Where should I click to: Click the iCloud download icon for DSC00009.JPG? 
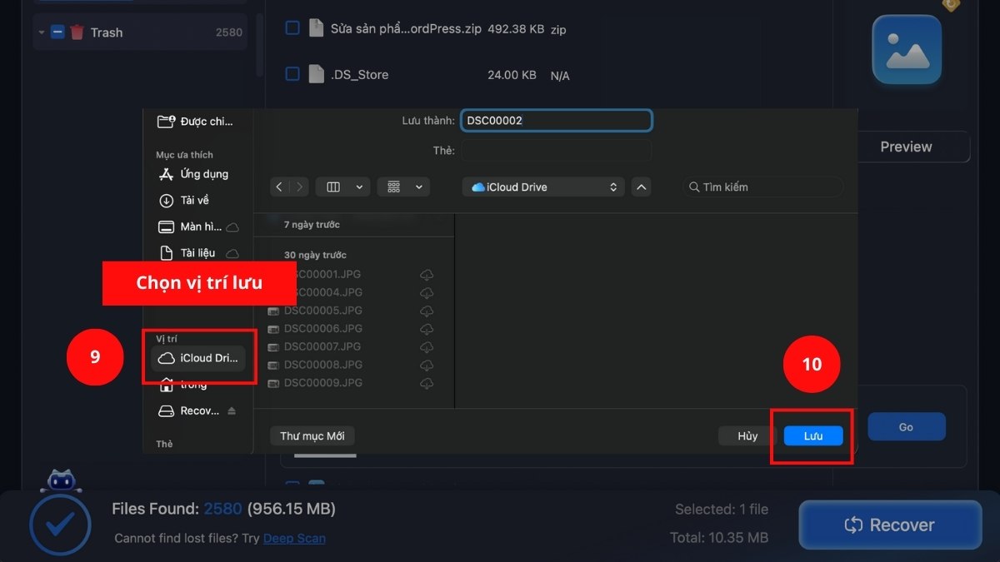(x=427, y=383)
